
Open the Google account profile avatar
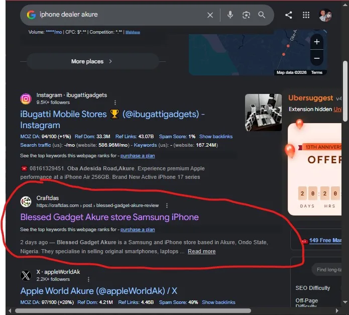tap(325, 15)
